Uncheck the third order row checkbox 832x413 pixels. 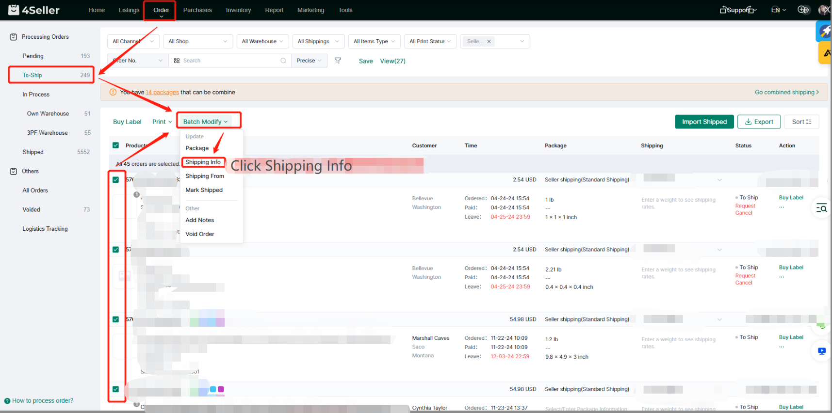click(x=116, y=319)
